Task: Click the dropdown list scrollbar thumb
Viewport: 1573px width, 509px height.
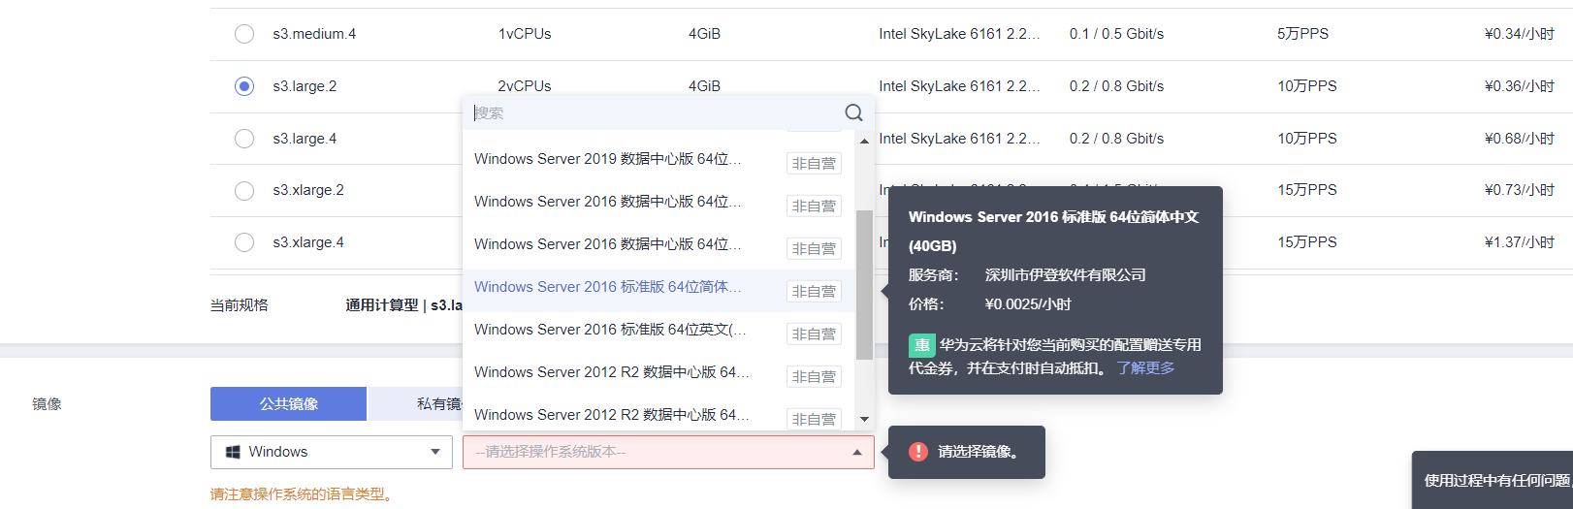Action: click(864, 284)
